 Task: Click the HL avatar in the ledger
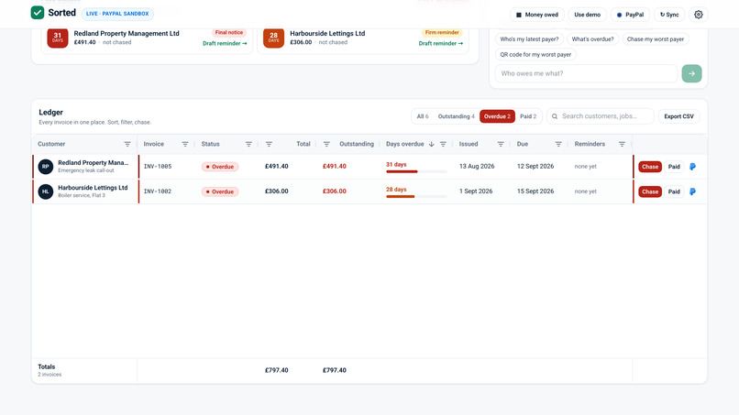click(46, 191)
